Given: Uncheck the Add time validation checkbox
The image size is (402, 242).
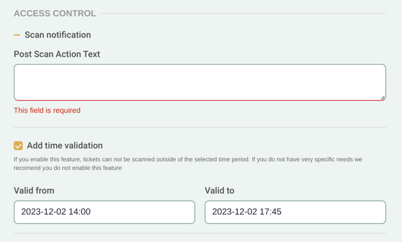Looking at the screenshot, I should coord(18,146).
